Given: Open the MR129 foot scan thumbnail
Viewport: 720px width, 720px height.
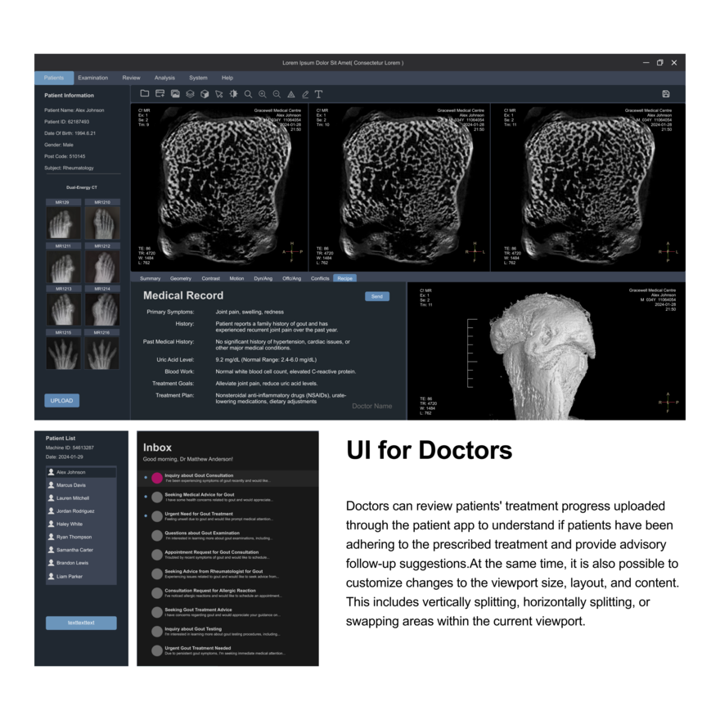Looking at the screenshot, I should [63, 223].
